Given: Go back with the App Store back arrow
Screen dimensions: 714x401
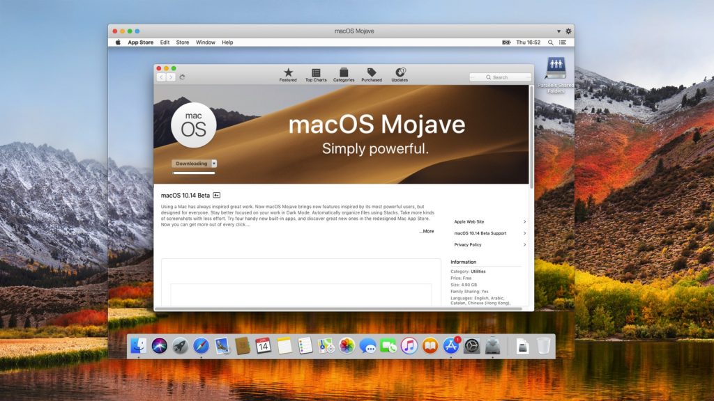Looking at the screenshot, I should pyautogui.click(x=161, y=77).
